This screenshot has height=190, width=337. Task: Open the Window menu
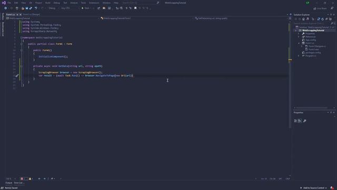click(x=106, y=3)
